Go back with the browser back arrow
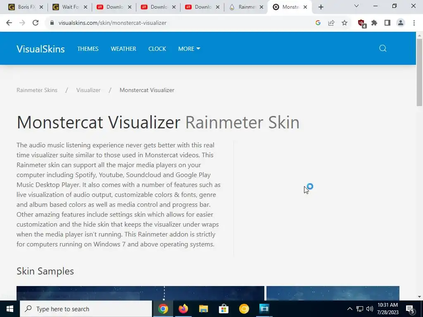 (x=9, y=23)
